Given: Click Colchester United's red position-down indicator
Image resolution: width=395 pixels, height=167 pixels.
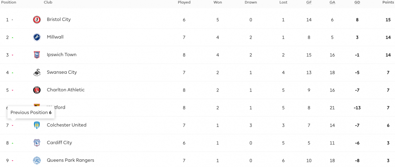Looking at the screenshot, I should (12, 126).
